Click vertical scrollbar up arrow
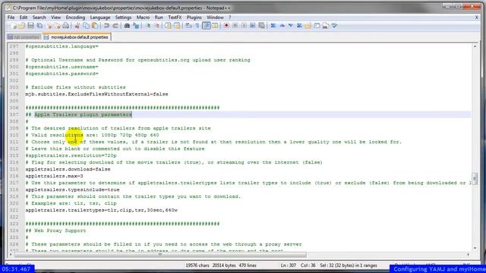486x273 pixels. 475,46
